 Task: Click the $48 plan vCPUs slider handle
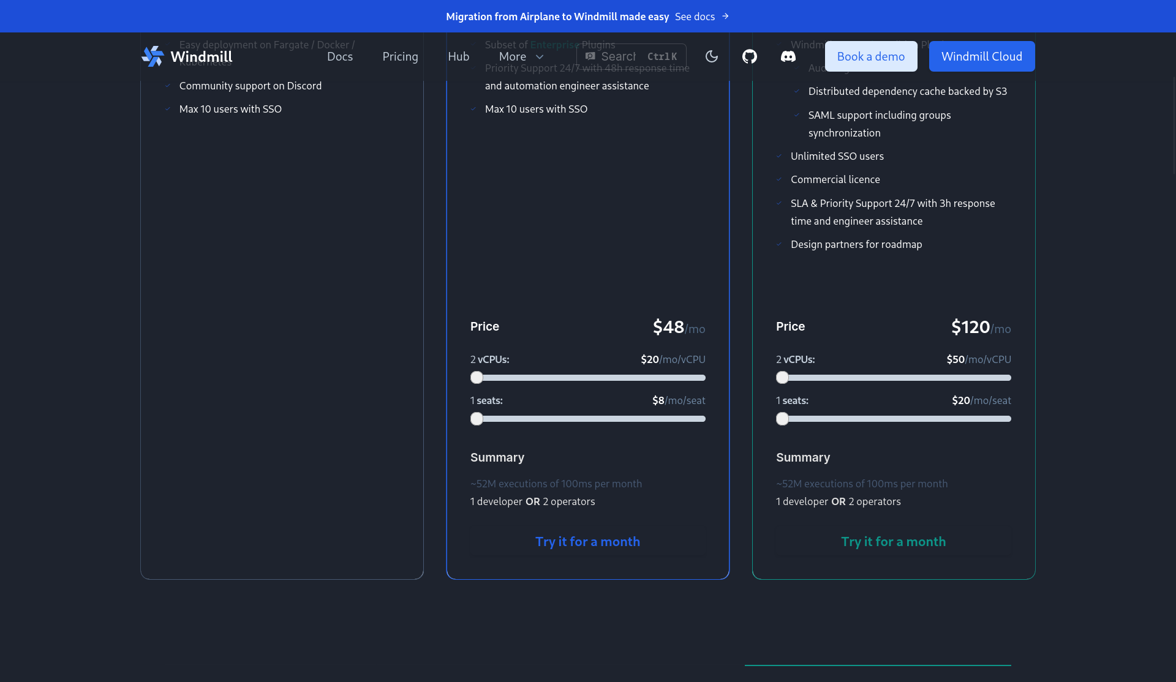(477, 378)
